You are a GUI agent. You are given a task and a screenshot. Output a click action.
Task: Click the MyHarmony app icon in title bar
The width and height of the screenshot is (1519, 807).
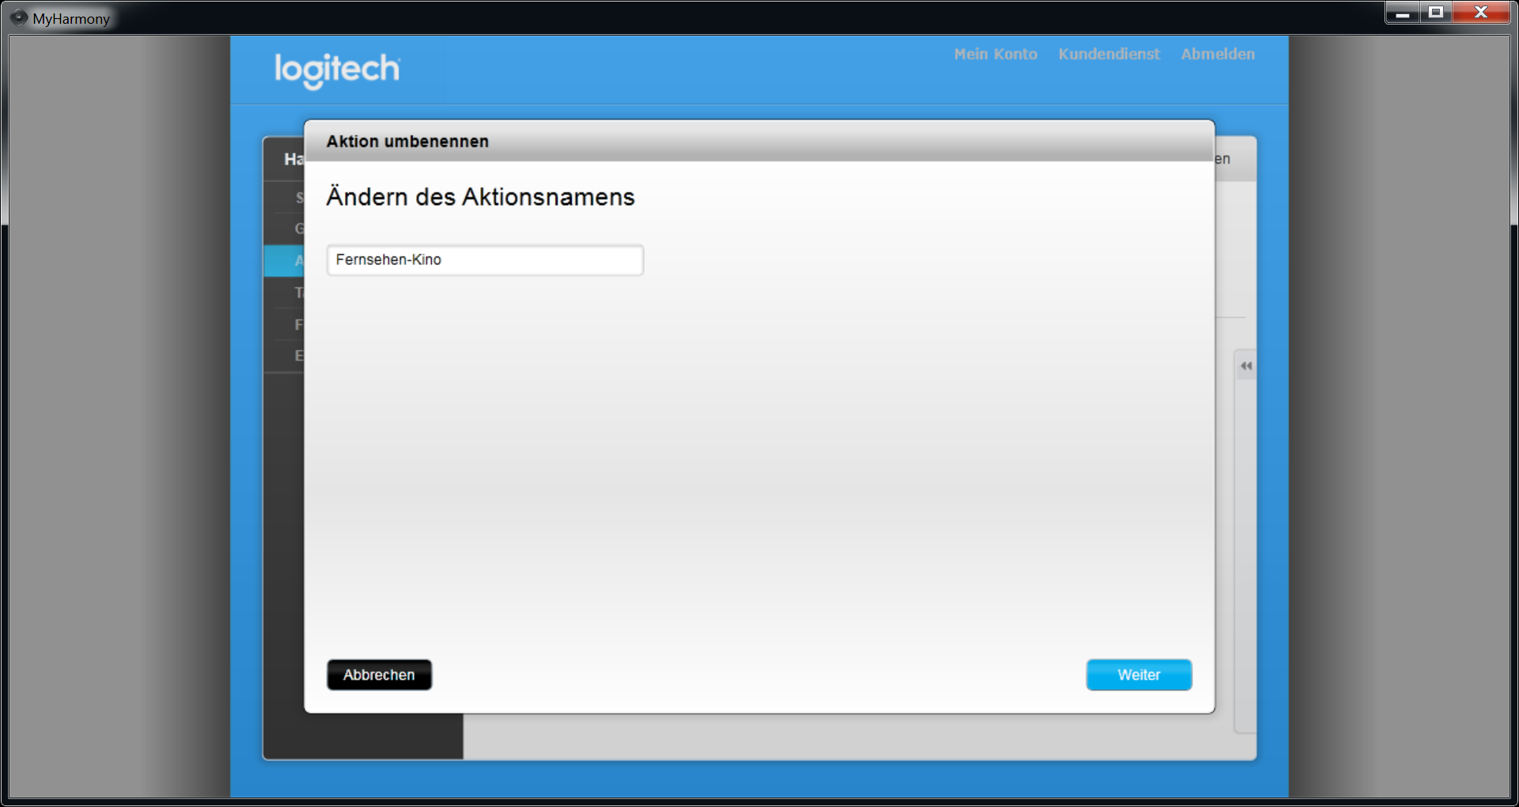click(x=19, y=17)
